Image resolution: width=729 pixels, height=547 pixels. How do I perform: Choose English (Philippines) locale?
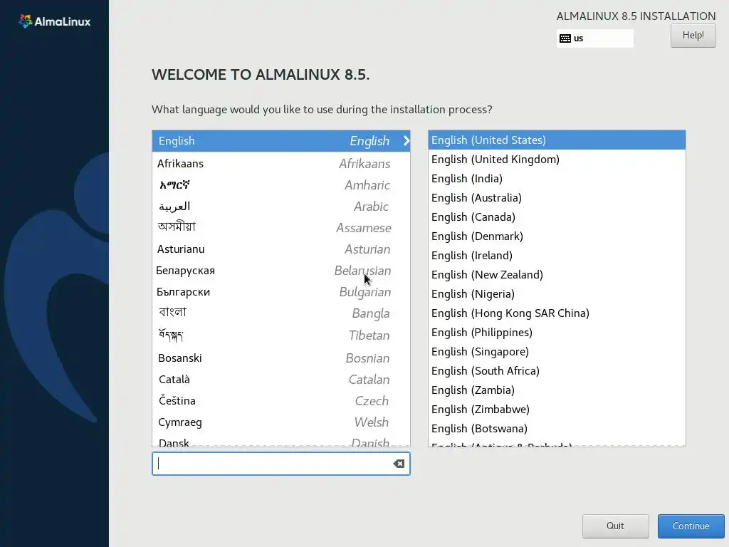pos(557,333)
